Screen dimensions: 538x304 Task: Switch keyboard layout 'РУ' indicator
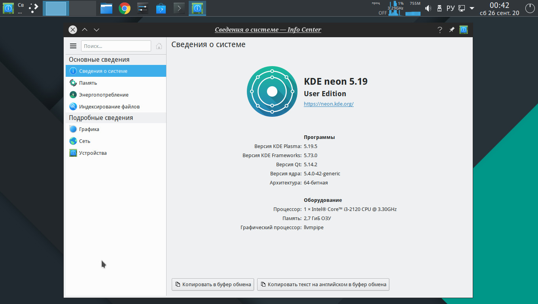[x=451, y=8]
